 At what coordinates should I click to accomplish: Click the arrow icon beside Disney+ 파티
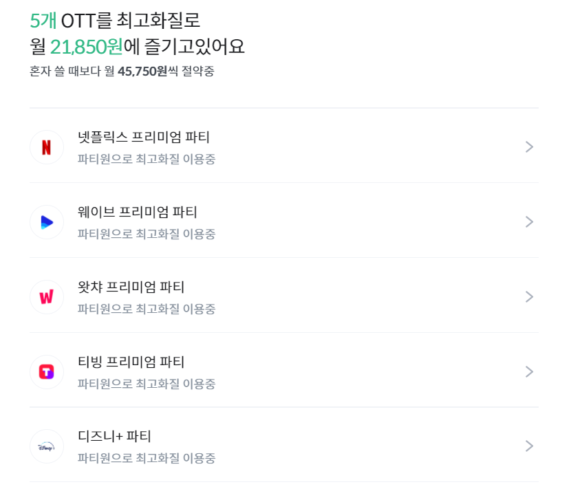[528, 446]
